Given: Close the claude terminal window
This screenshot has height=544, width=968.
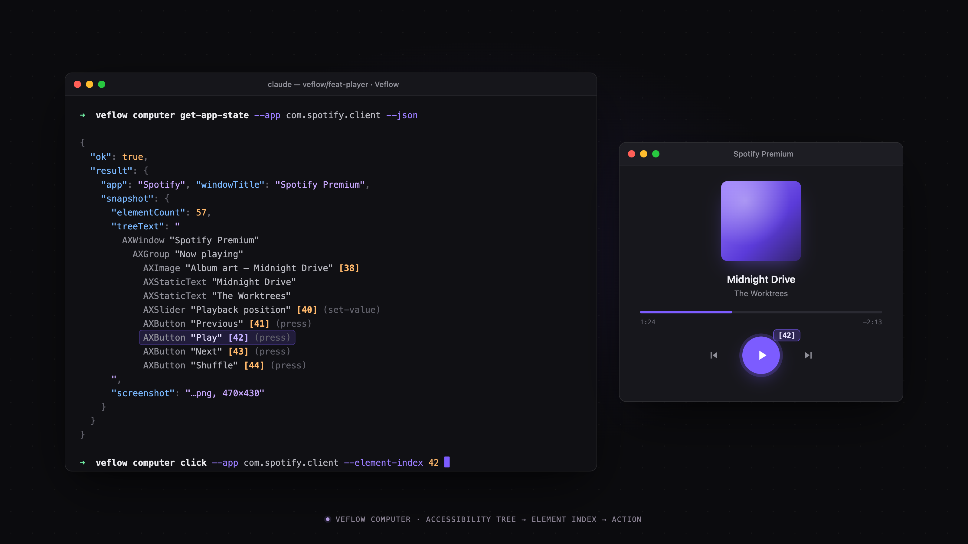Looking at the screenshot, I should [x=77, y=85].
